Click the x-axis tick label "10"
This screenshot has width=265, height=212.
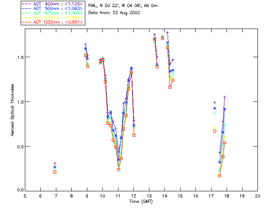point(102,196)
